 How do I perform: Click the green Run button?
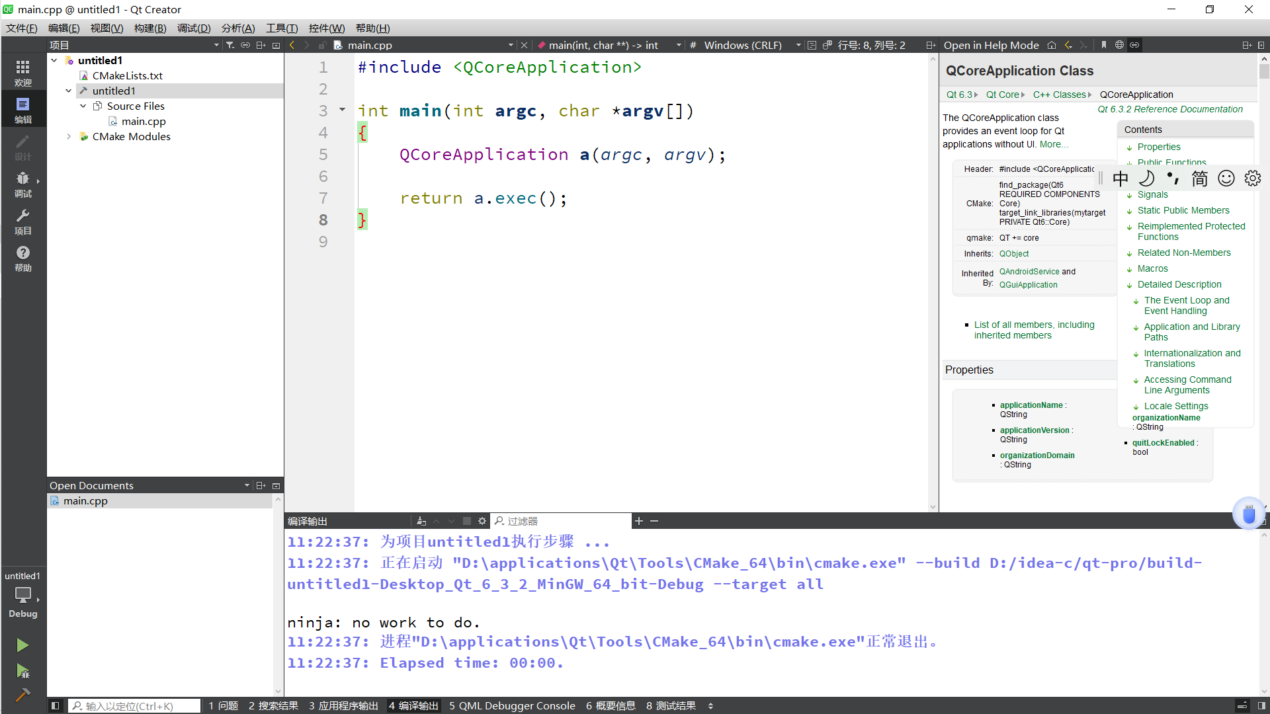coord(22,645)
